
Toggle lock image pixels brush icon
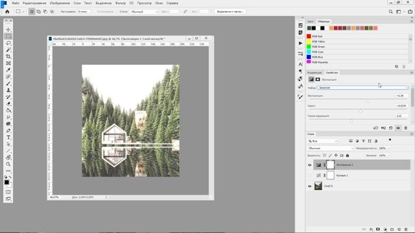[x=330, y=155]
